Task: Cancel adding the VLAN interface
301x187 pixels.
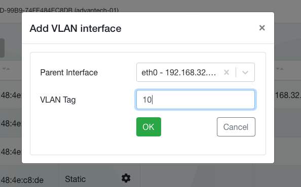Action: click(236, 127)
